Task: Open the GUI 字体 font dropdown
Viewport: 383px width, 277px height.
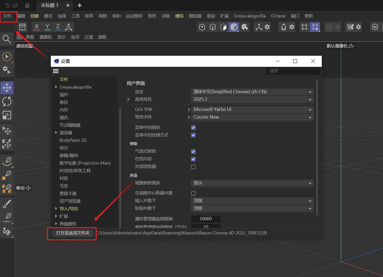Action: 252,110
